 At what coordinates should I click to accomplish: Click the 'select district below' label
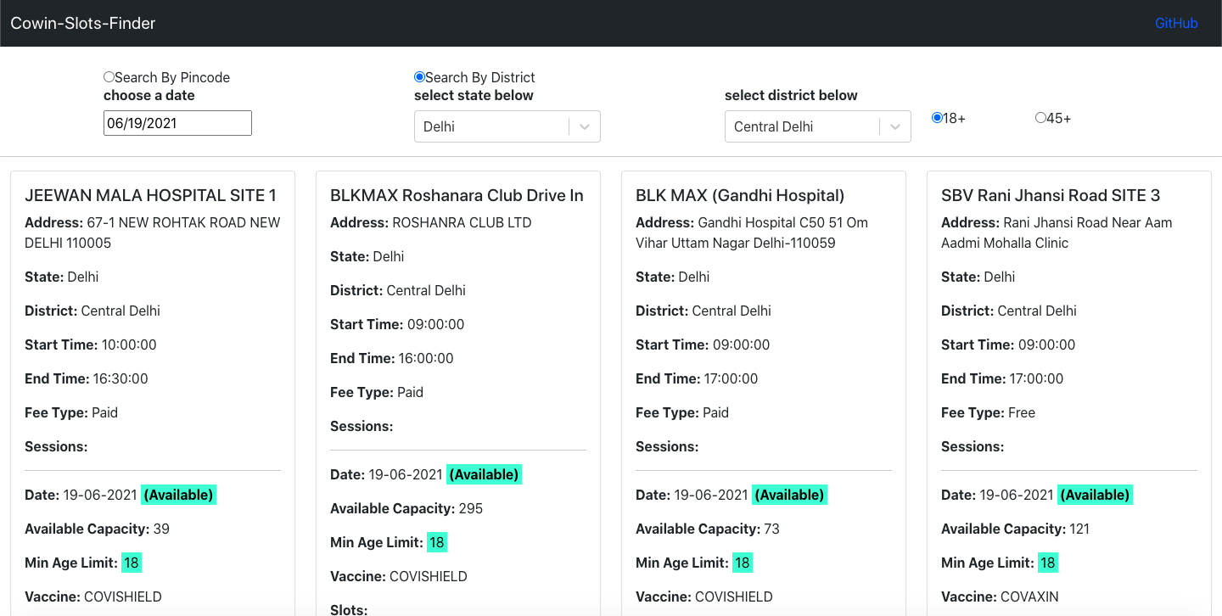[791, 95]
